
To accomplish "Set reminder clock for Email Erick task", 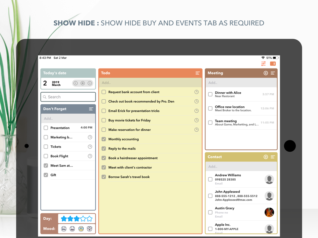I will (197, 111).
